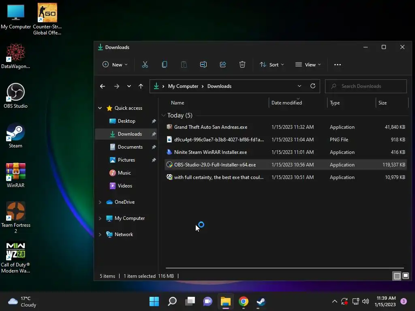Select the d9cu4pt PNG file

tap(286, 139)
